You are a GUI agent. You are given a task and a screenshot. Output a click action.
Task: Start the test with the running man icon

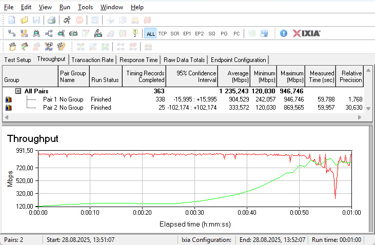point(67,20)
